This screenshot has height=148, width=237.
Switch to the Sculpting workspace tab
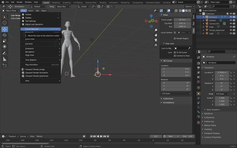point(67,3)
